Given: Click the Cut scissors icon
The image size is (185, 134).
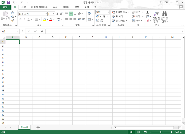Looking at the screenshot, I should click(13, 12).
